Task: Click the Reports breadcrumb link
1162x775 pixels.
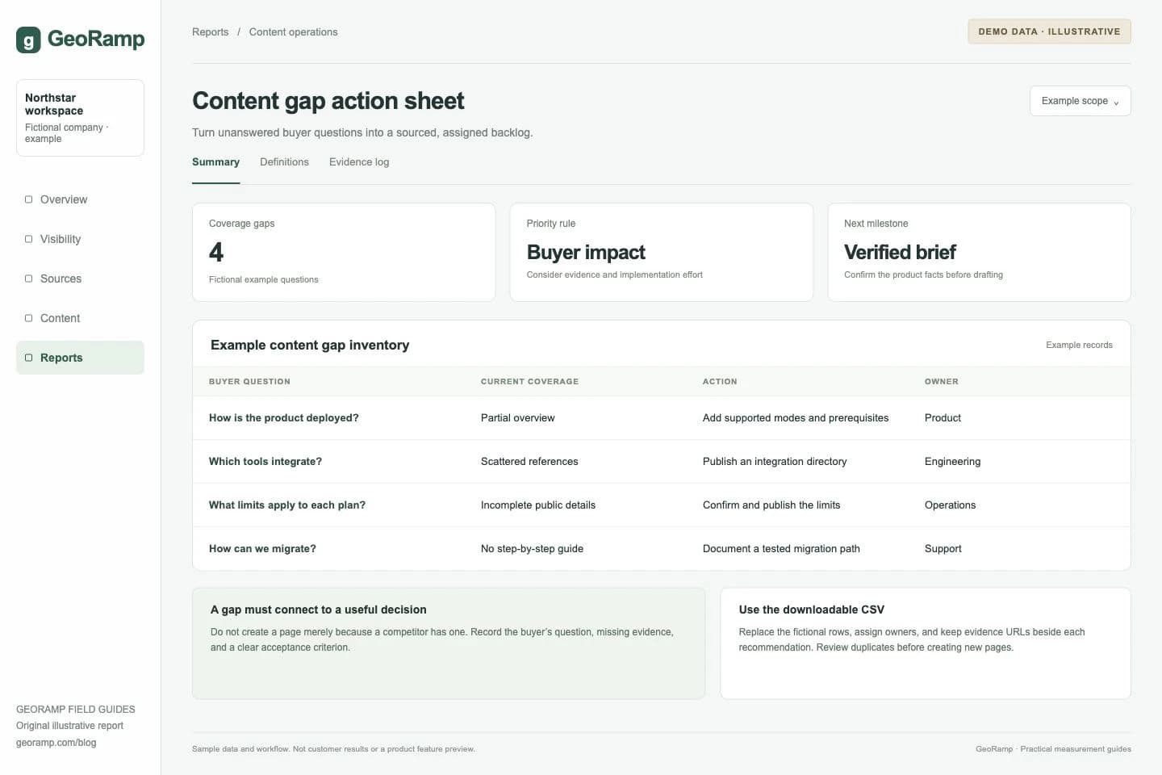Action: click(x=210, y=32)
